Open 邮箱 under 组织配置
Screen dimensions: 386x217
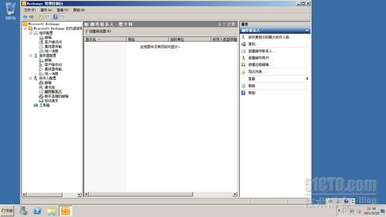pyautogui.click(x=48, y=37)
